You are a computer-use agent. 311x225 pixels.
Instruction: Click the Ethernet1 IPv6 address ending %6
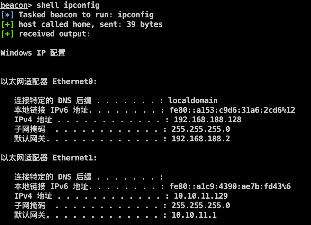click(x=230, y=187)
